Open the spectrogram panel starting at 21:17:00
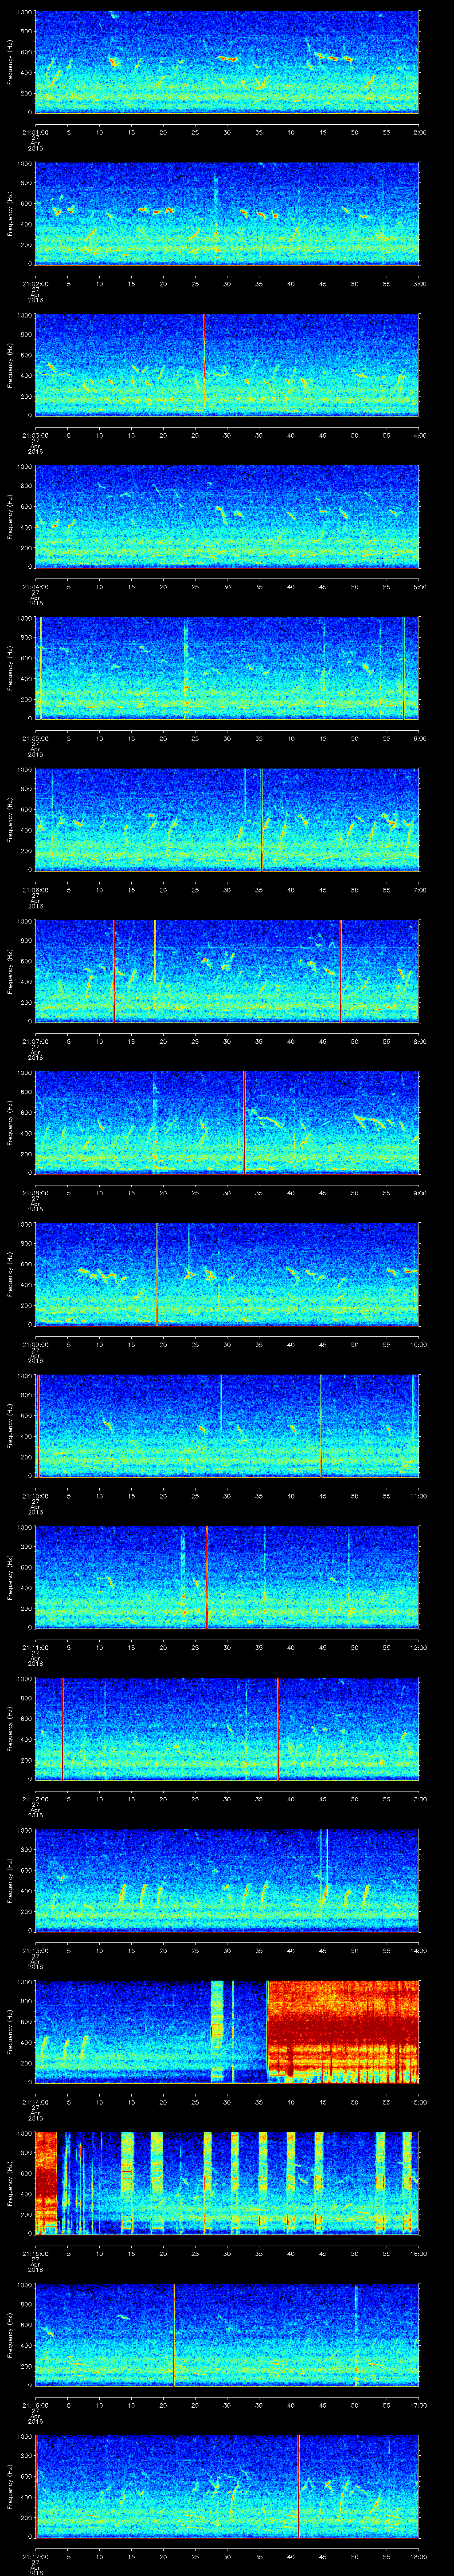 click(x=227, y=2485)
